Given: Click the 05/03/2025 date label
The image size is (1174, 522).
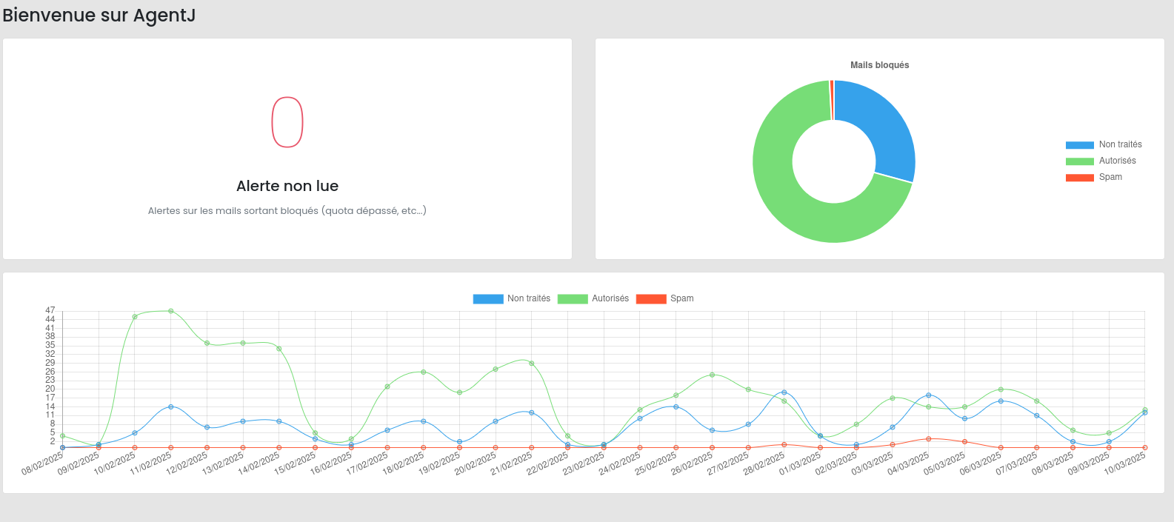Looking at the screenshot, I should click(x=944, y=464).
